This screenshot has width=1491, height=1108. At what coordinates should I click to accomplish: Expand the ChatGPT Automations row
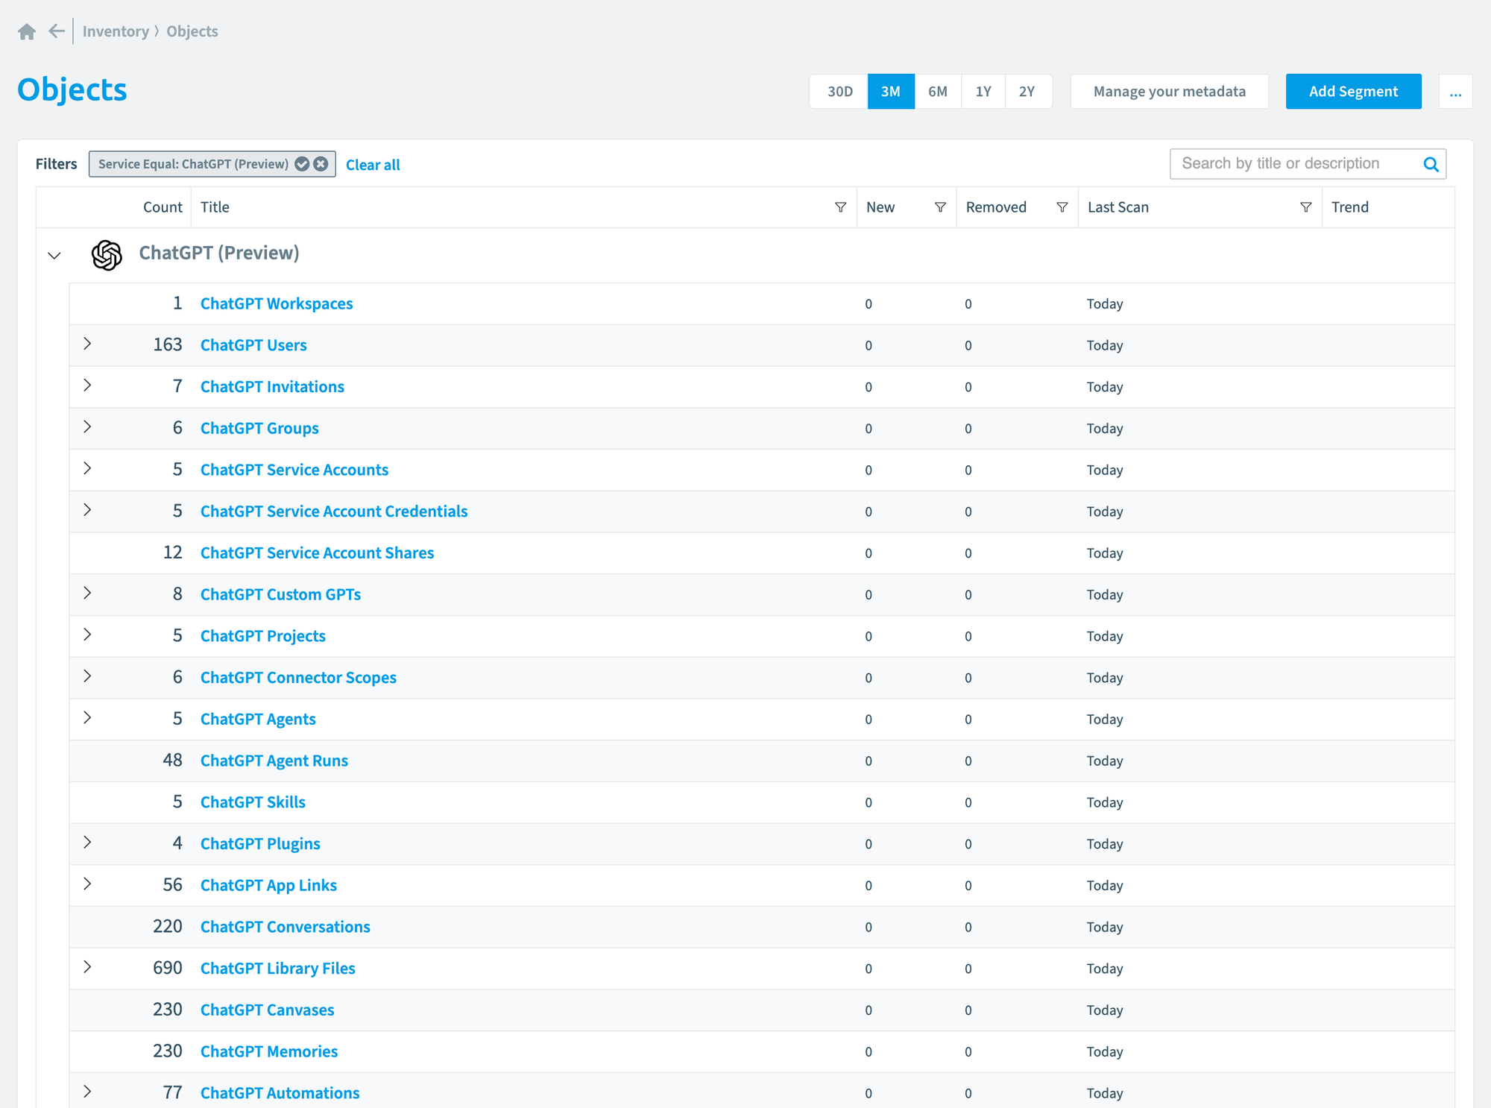[x=87, y=1092]
